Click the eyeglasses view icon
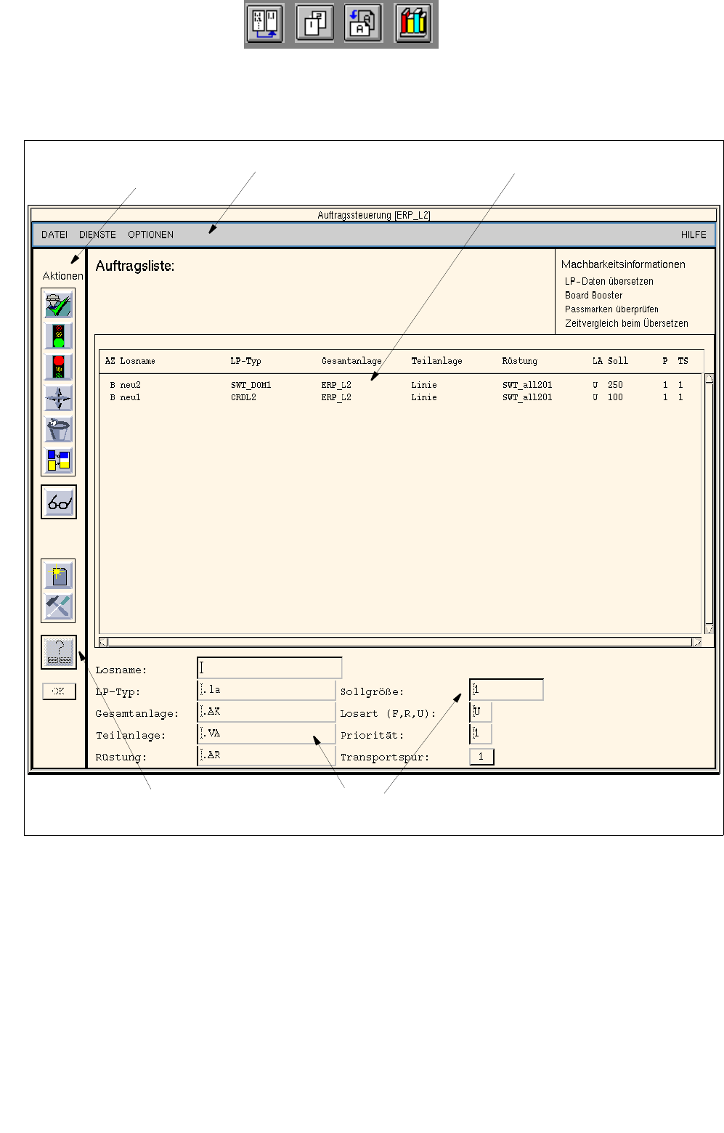724x1133 pixels. click(x=59, y=502)
